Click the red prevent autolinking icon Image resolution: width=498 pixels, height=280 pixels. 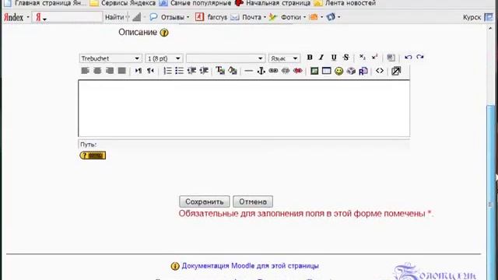pos(297,71)
